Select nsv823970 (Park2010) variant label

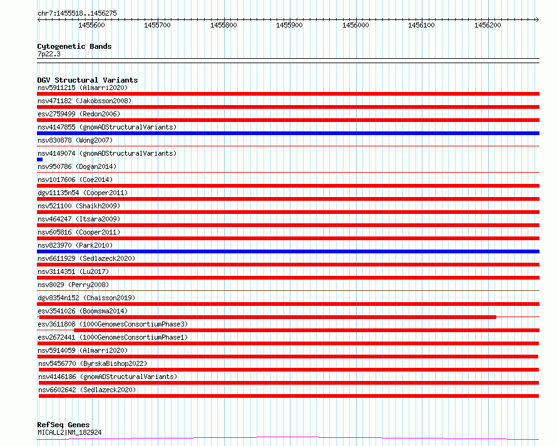[75, 245]
